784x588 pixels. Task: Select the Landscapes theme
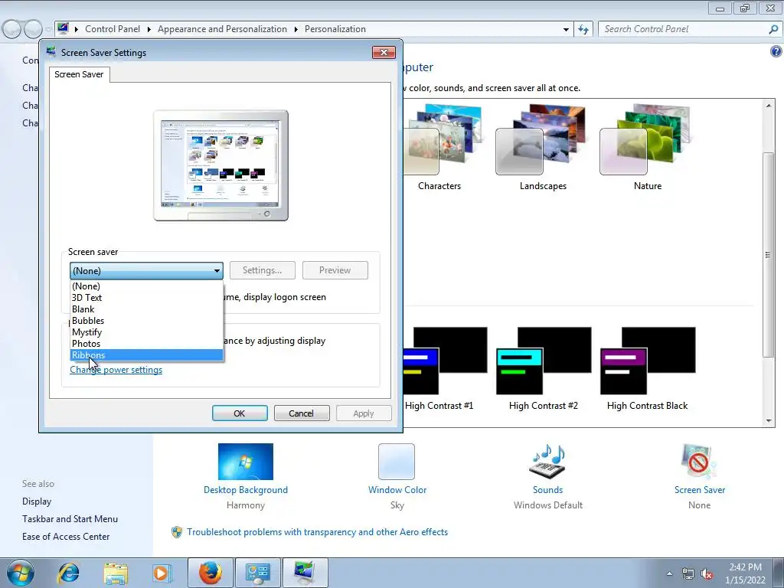tap(543, 147)
